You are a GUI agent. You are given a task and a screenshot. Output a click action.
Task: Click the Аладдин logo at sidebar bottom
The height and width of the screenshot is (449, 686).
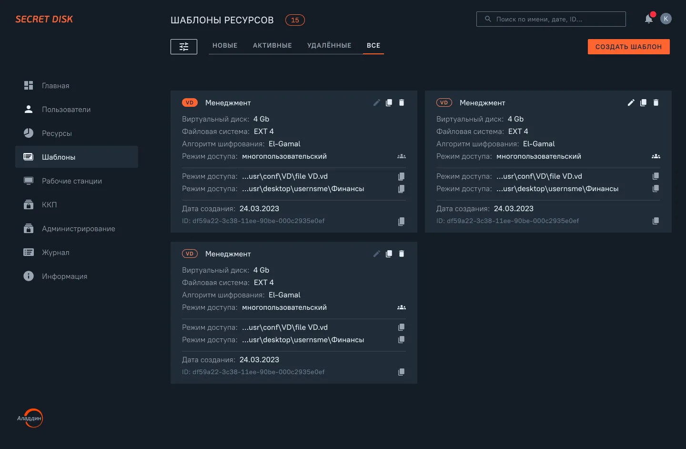coord(30,418)
